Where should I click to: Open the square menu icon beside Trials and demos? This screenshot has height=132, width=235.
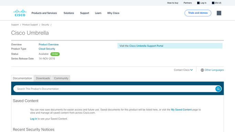click(x=219, y=13)
